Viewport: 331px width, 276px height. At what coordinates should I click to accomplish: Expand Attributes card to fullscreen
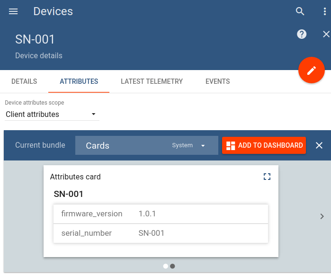click(267, 177)
